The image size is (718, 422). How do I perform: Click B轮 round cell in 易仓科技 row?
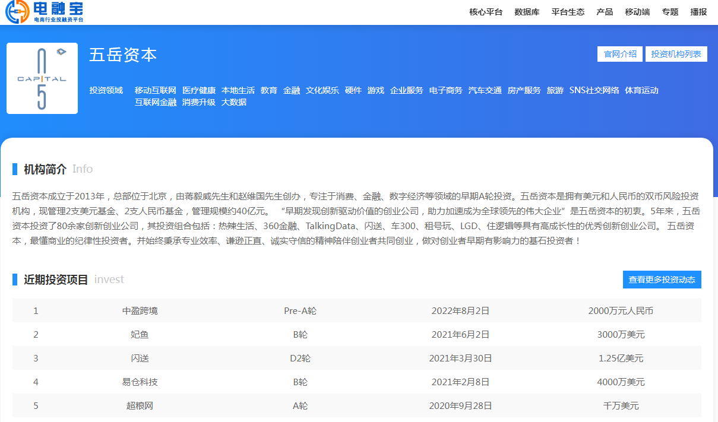(x=301, y=382)
